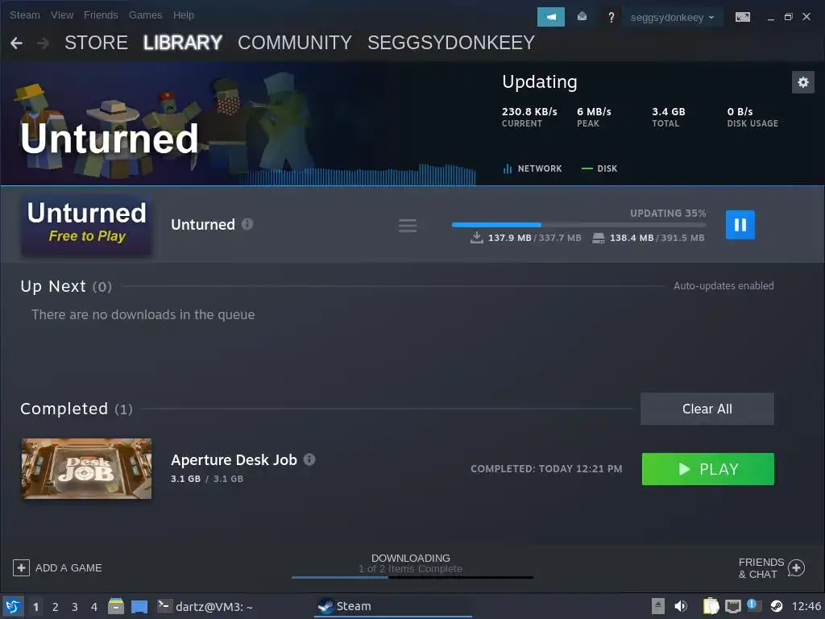Click the 12:46 clock
This screenshot has width=825, height=619.
click(x=806, y=606)
